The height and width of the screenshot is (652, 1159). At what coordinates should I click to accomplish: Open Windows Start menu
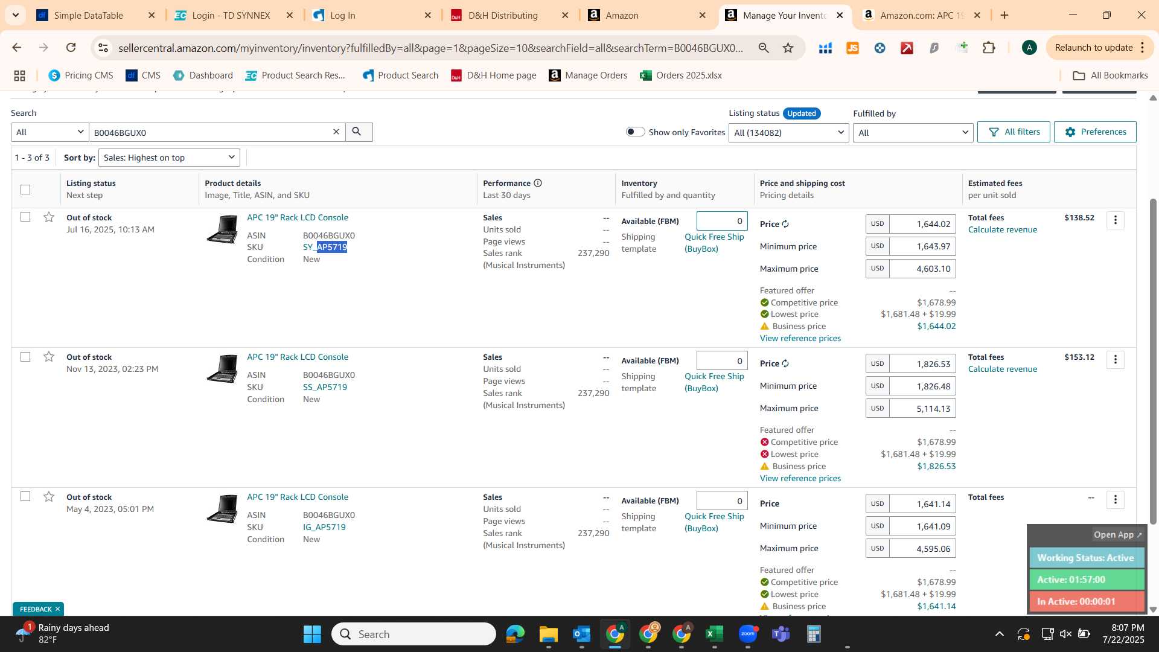pos(312,634)
